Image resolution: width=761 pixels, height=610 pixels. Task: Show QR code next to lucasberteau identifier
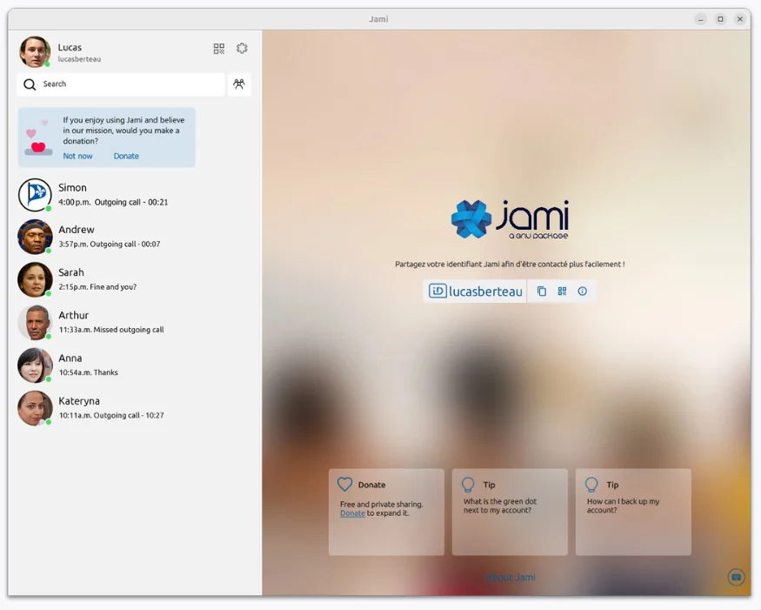point(562,291)
